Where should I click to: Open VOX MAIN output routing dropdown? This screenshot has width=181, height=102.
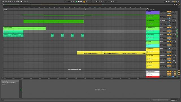click(163, 52)
